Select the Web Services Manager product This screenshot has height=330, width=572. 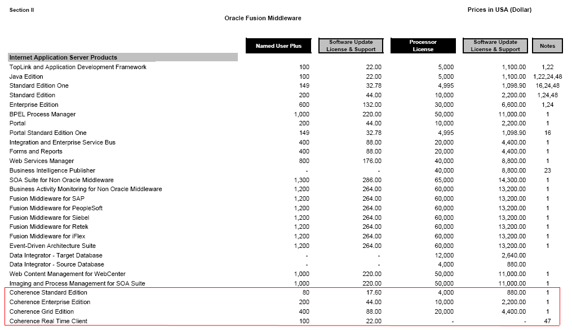click(42, 161)
